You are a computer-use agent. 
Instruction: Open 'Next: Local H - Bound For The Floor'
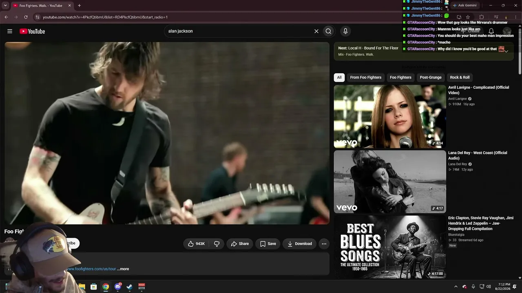tap(368, 48)
